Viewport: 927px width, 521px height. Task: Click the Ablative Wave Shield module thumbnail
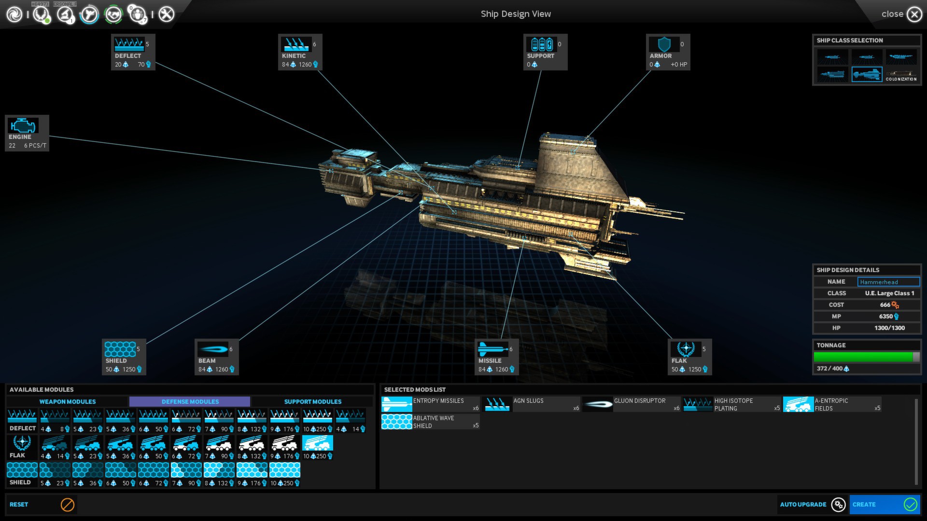click(x=395, y=421)
